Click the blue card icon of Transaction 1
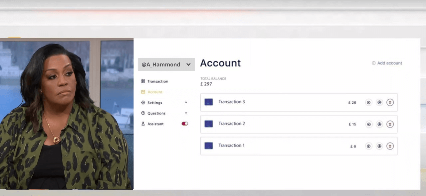 209,146
